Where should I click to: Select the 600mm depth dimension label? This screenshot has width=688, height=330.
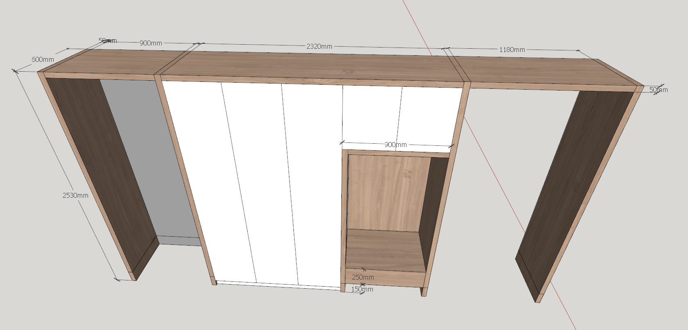43,59
